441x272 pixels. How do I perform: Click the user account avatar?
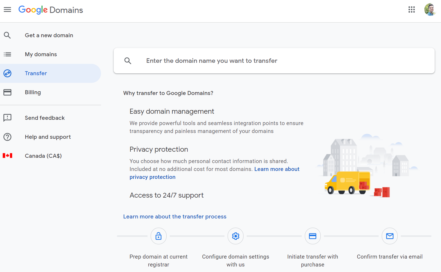pyautogui.click(x=430, y=10)
